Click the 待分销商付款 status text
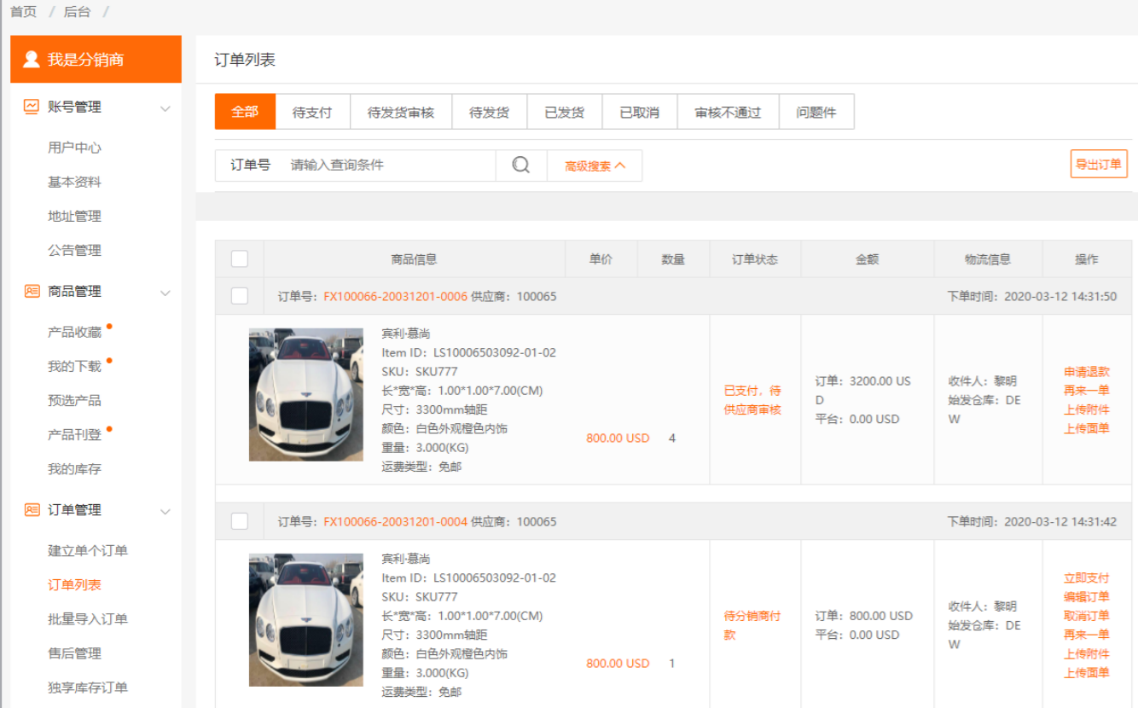The width and height of the screenshot is (1138, 708). (x=752, y=625)
